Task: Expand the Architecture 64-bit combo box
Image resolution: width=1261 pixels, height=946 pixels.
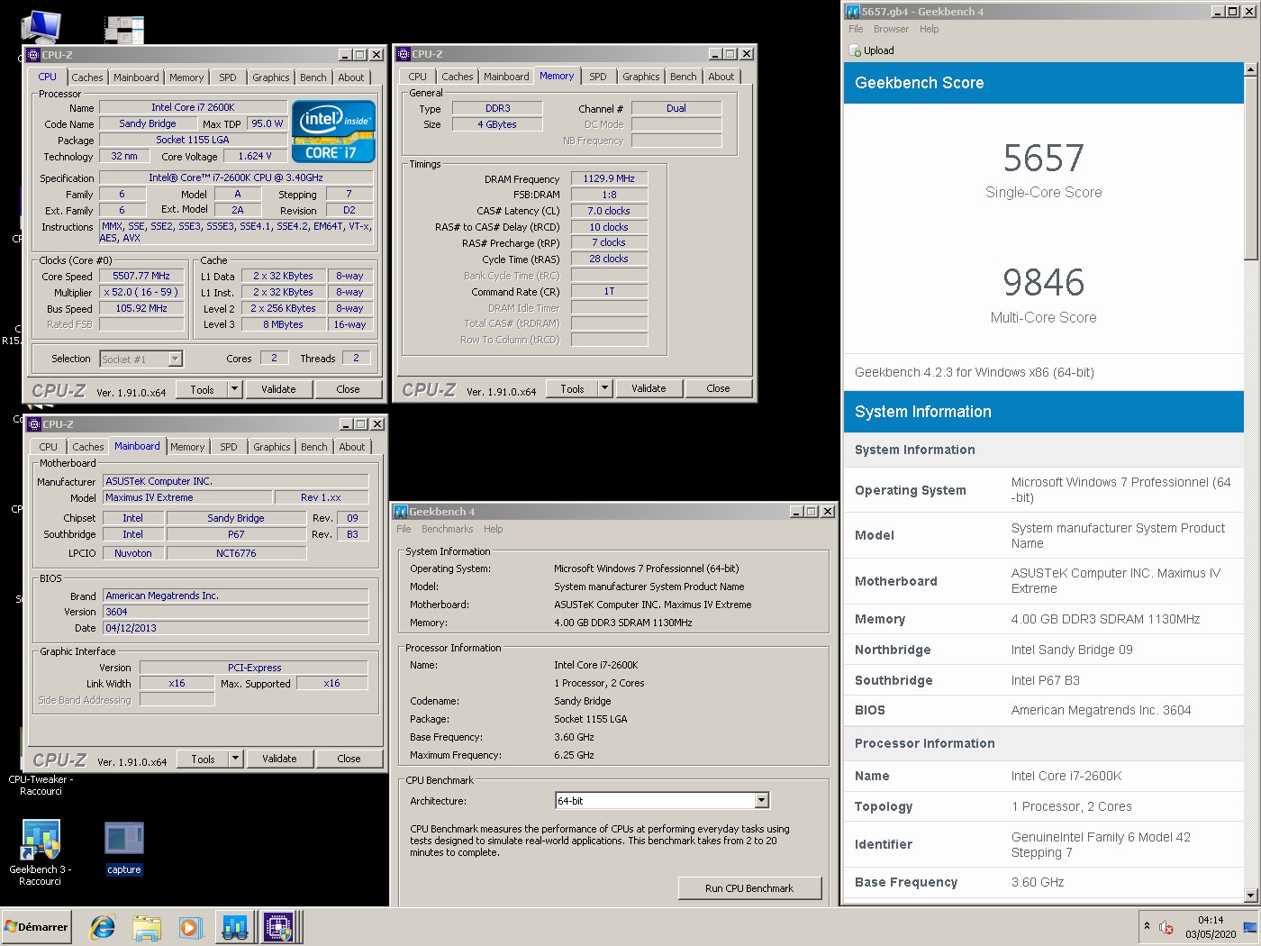Action: [x=761, y=801]
